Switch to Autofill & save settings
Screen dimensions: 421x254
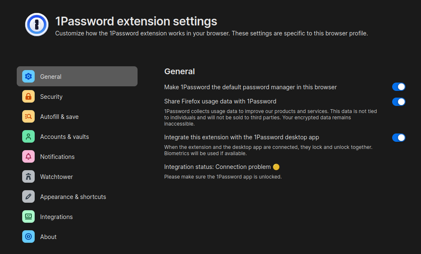(59, 117)
